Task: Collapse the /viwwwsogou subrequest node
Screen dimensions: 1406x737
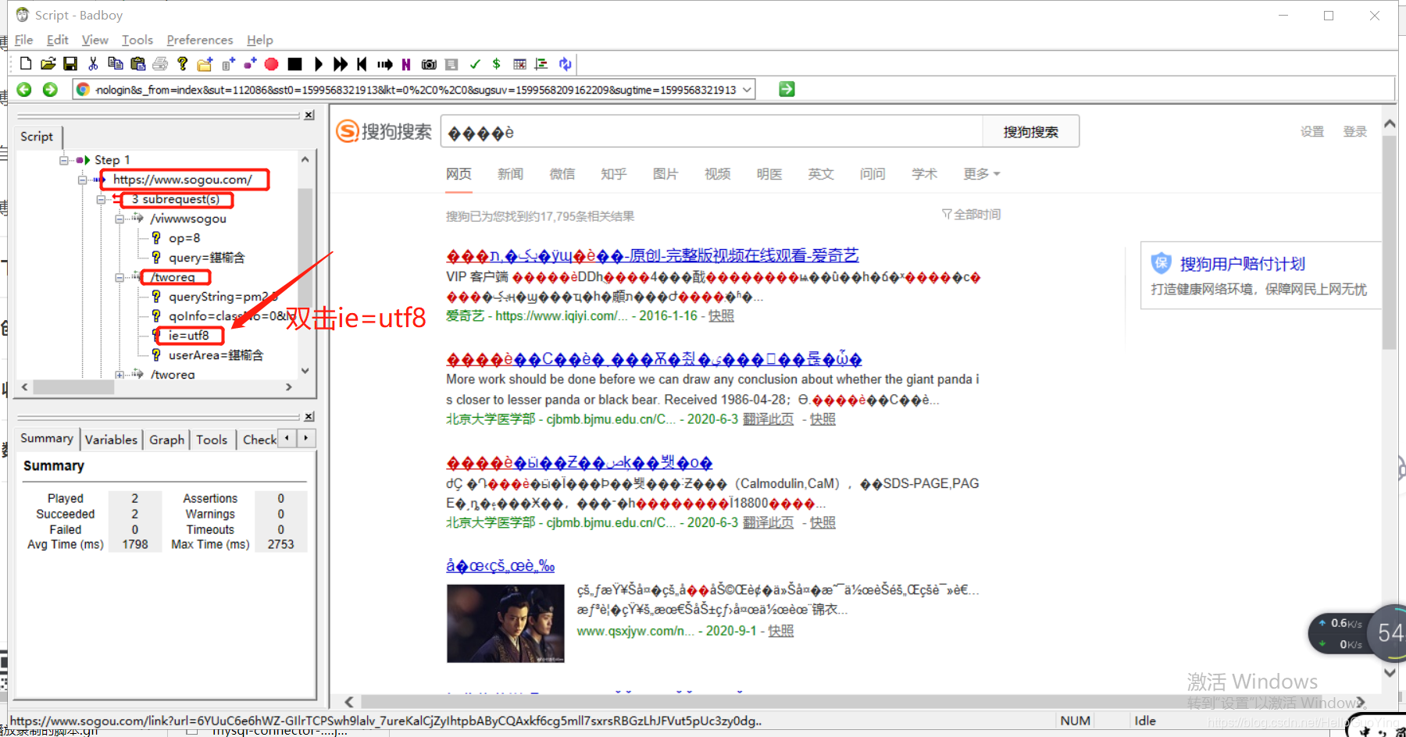Action: (120, 219)
